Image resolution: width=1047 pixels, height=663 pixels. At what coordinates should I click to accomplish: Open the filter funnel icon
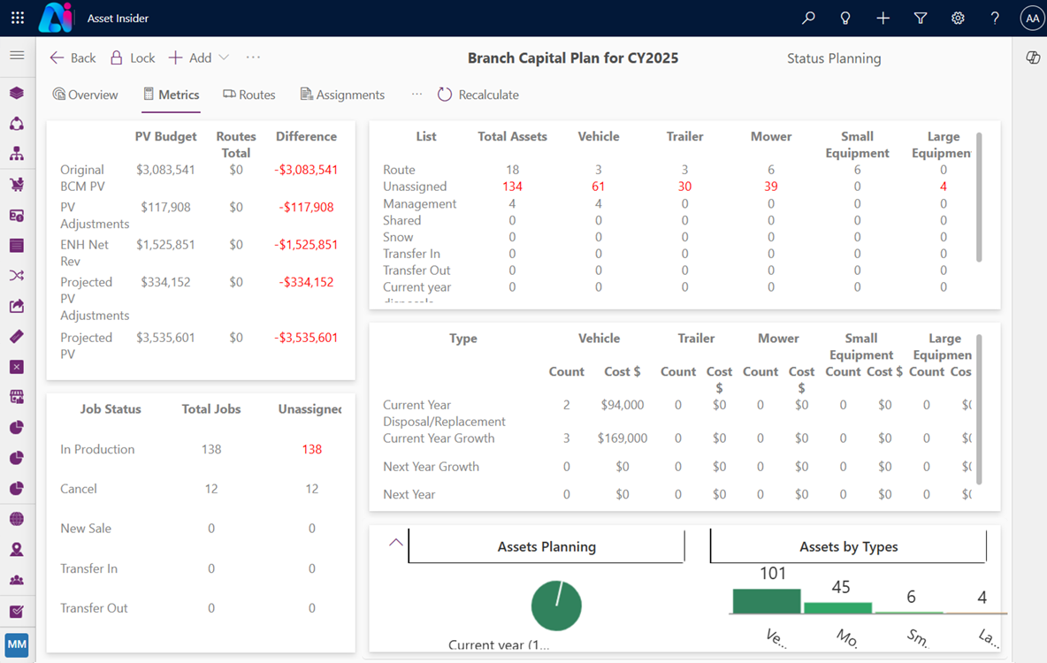coord(920,17)
